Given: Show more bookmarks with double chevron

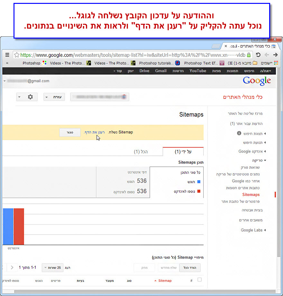Looking at the screenshot, I should coord(7,63).
